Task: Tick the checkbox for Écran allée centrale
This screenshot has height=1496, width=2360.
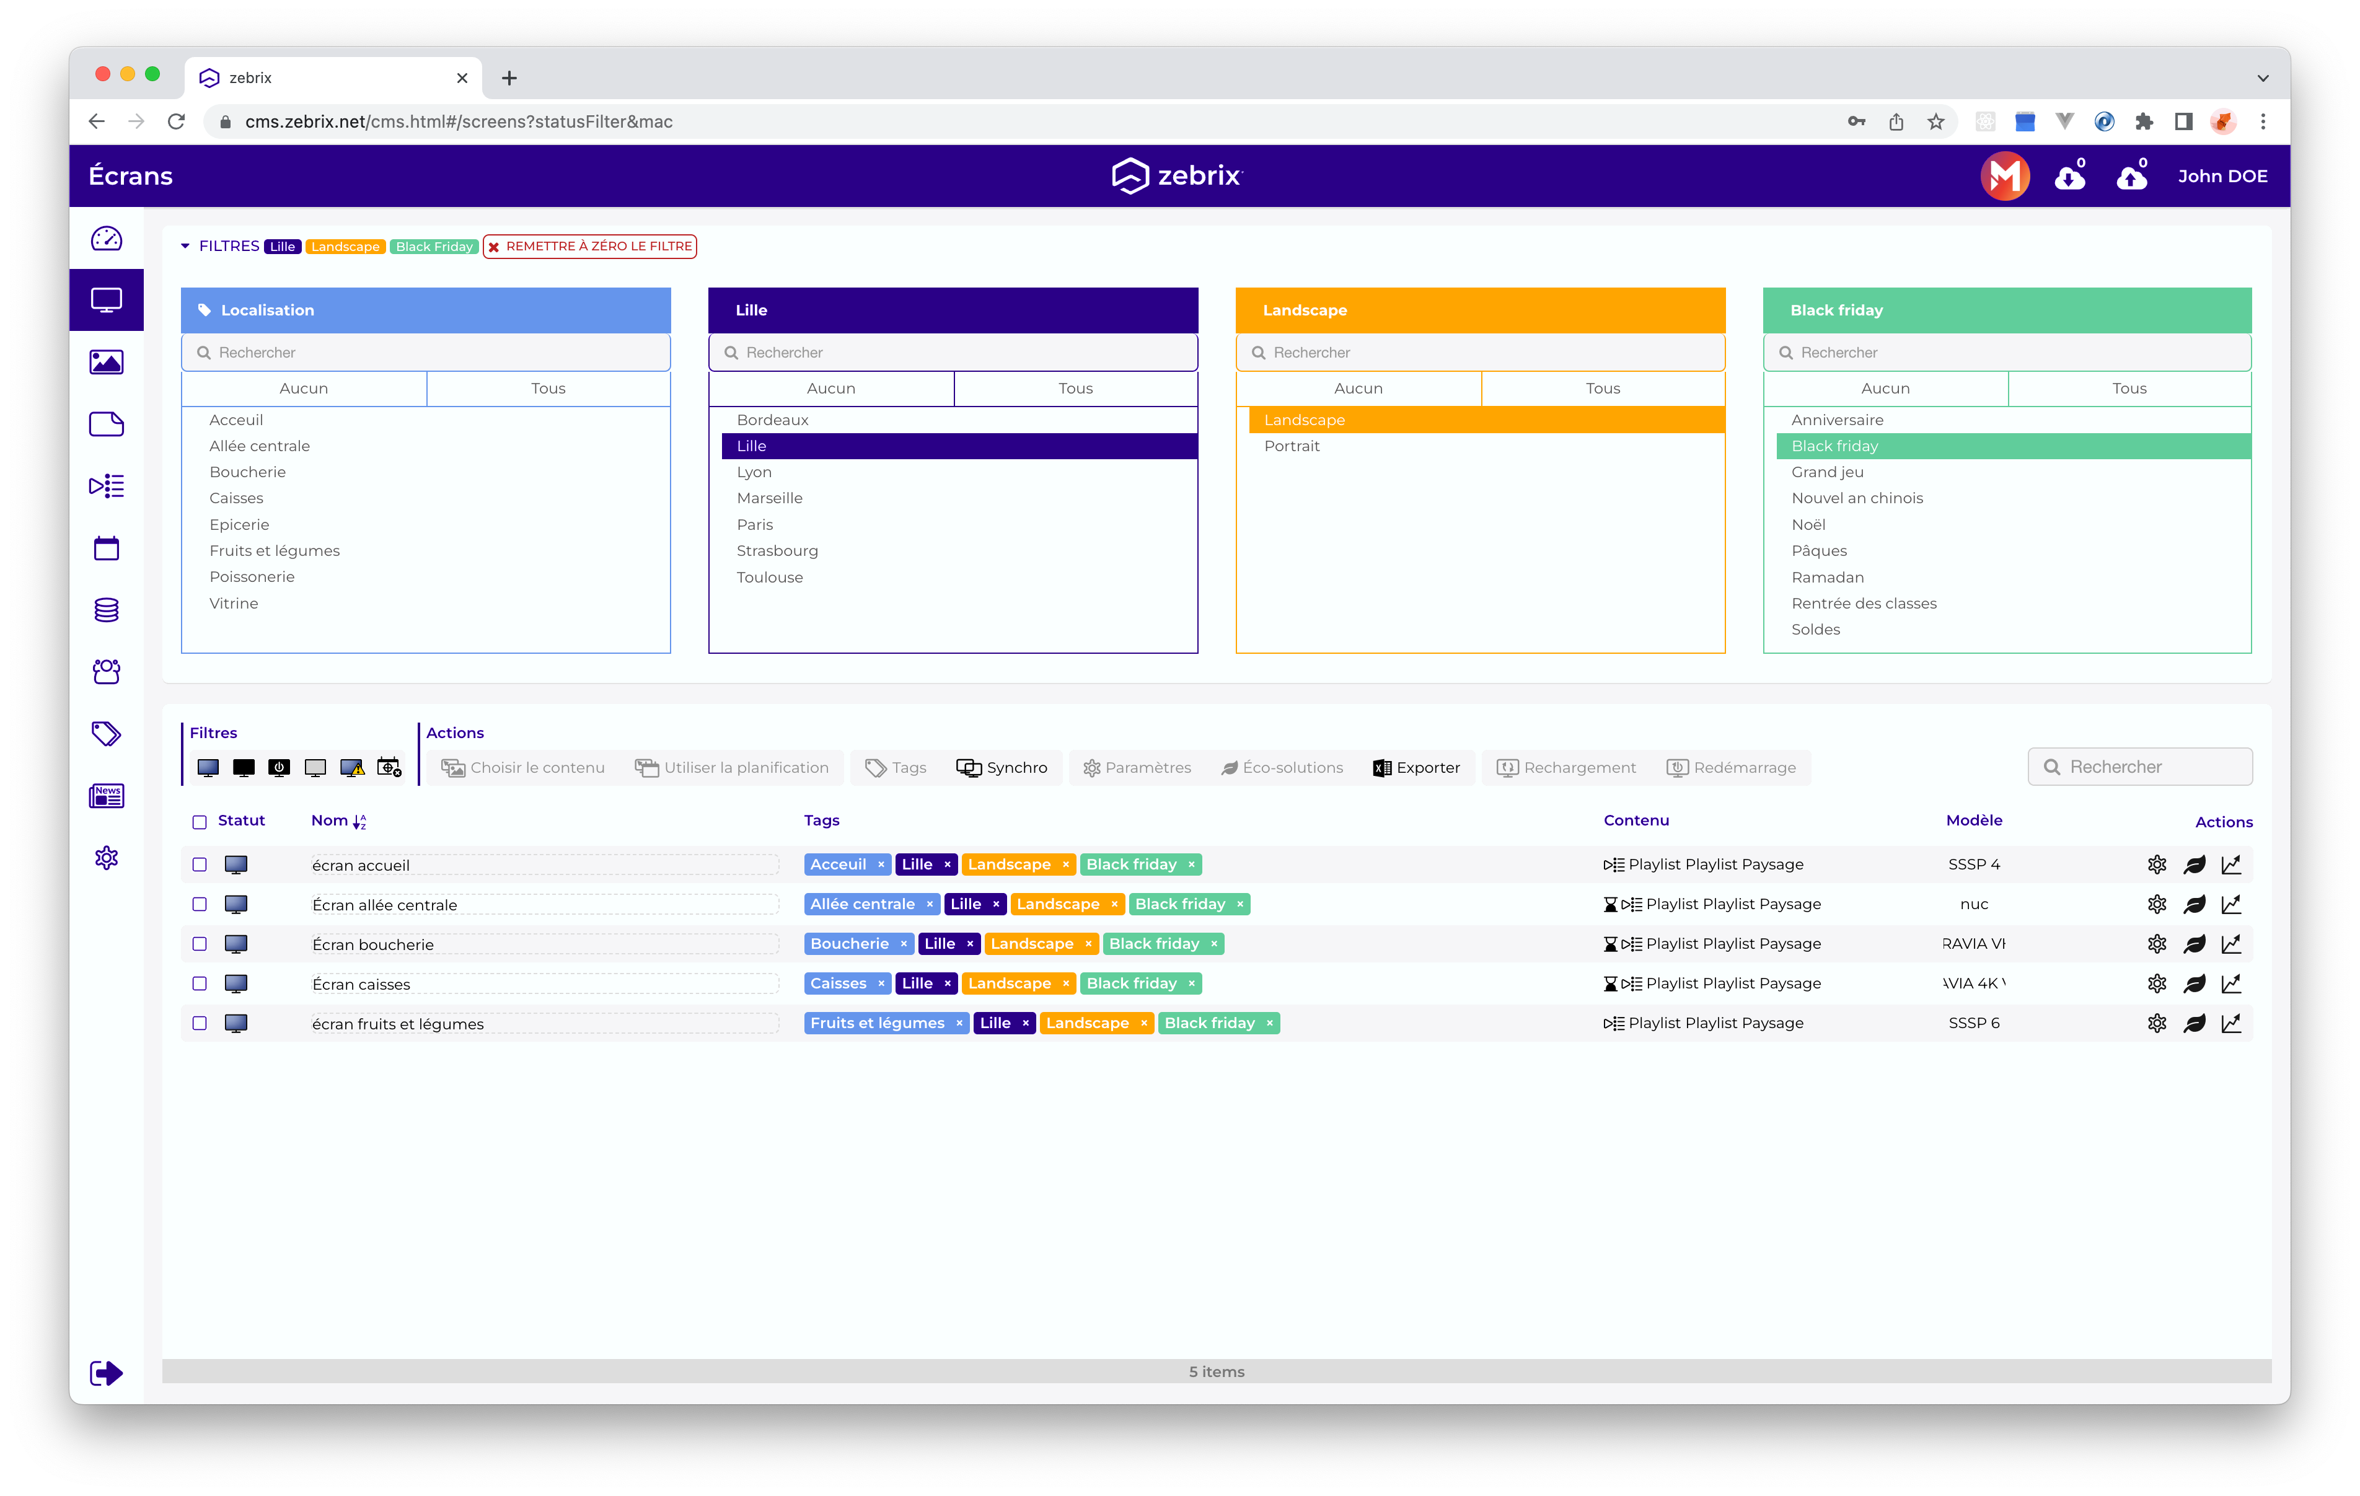Action: (200, 904)
